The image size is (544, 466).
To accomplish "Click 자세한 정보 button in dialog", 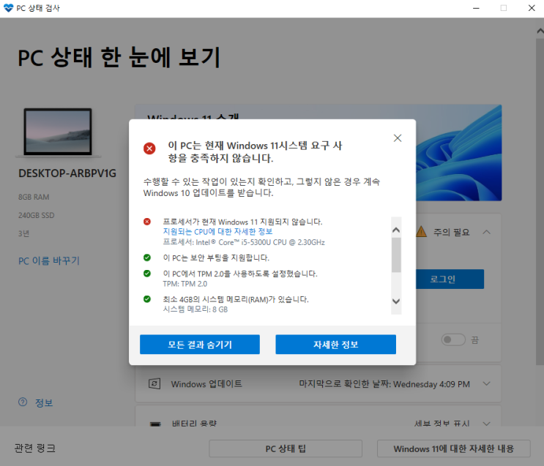I will (335, 345).
